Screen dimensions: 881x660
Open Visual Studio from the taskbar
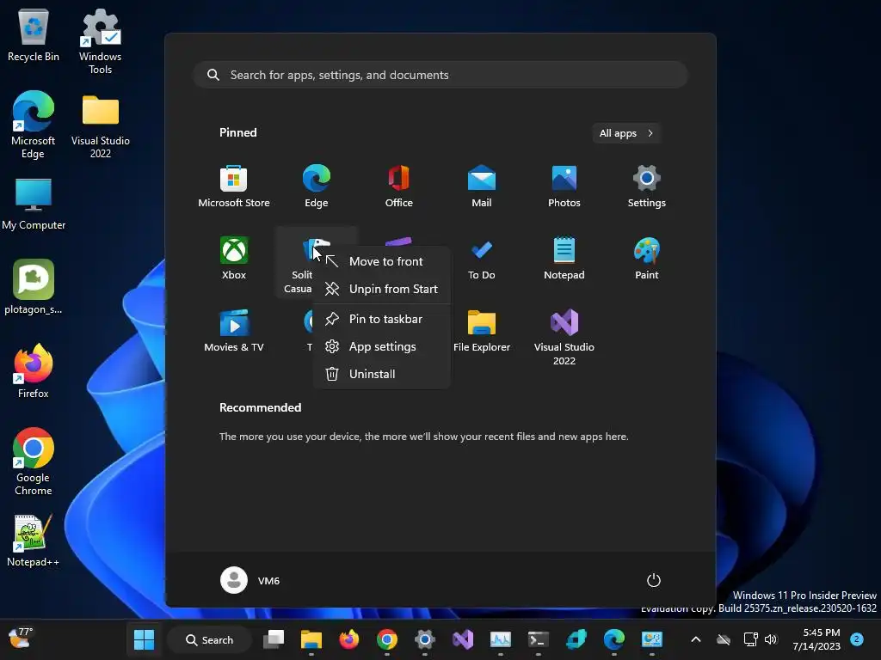[462, 639]
